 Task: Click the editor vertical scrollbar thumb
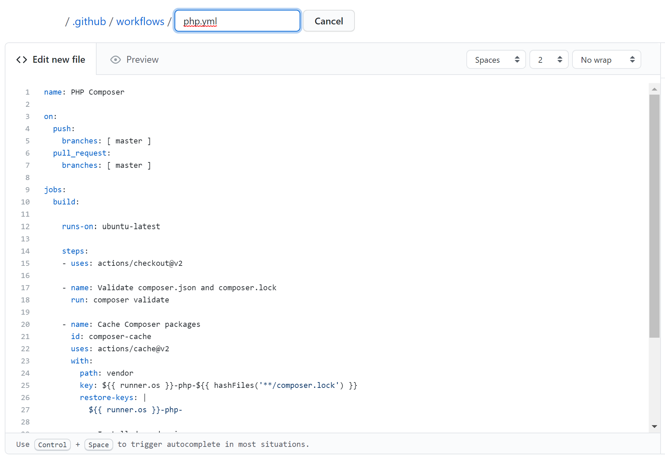[654, 216]
